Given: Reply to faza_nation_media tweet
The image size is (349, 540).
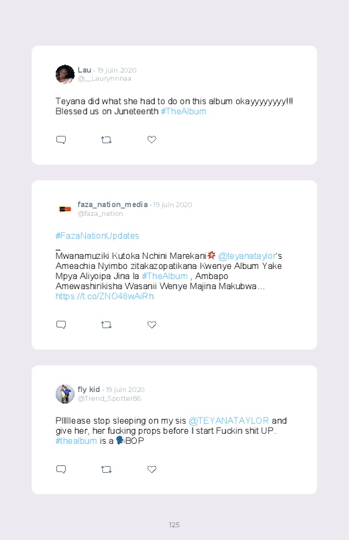Looking at the screenshot, I should pos(61,325).
